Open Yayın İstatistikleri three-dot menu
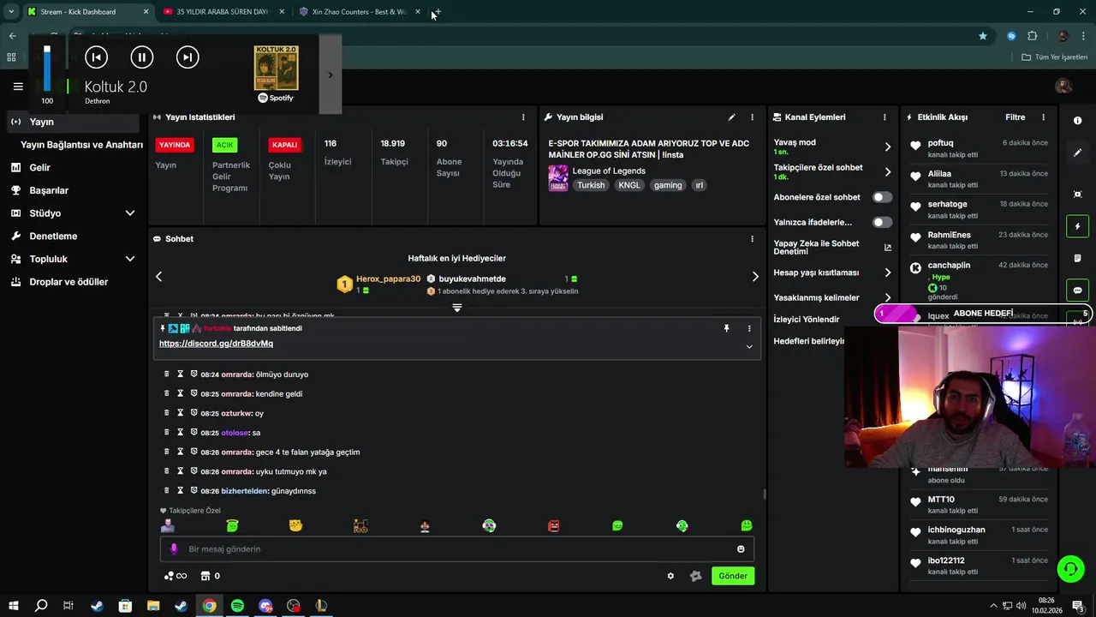Screen dimensions: 1096x617 click(523, 117)
